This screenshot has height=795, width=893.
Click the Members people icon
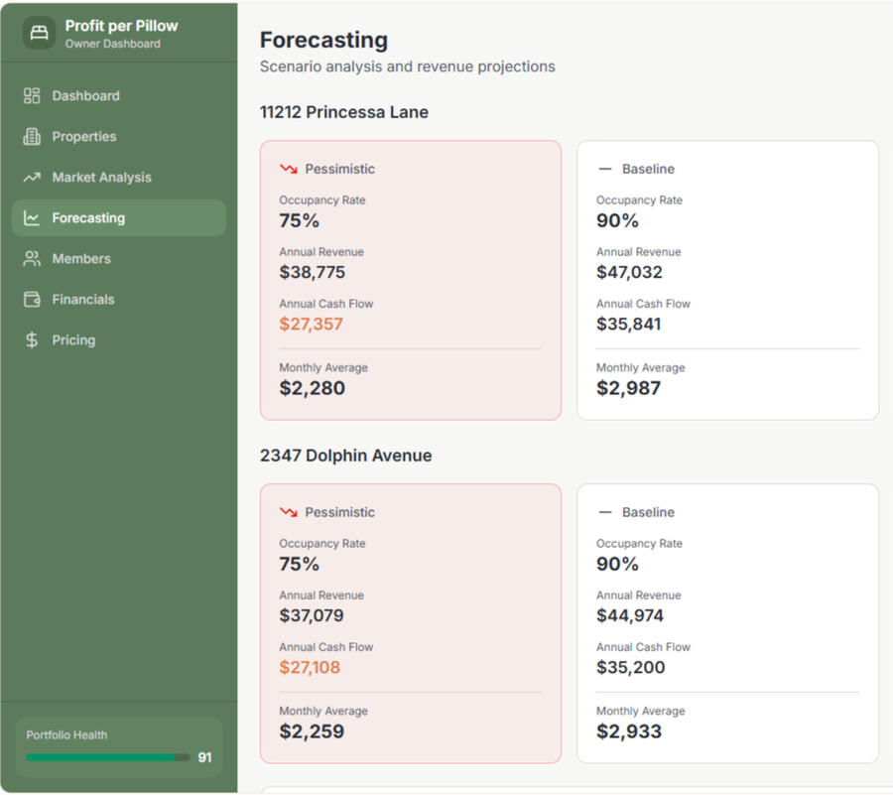(x=32, y=259)
